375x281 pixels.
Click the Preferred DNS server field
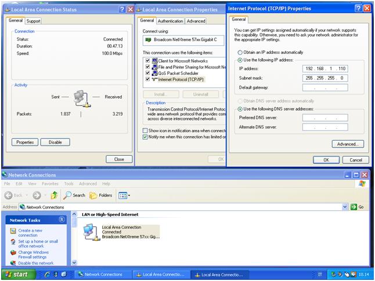325,118
